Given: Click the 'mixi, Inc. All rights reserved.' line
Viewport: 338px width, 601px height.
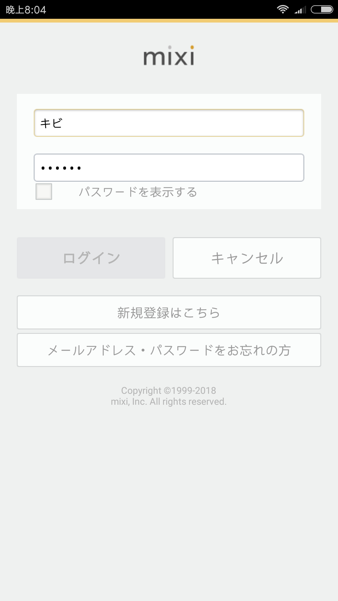Looking at the screenshot, I should point(169,402).
